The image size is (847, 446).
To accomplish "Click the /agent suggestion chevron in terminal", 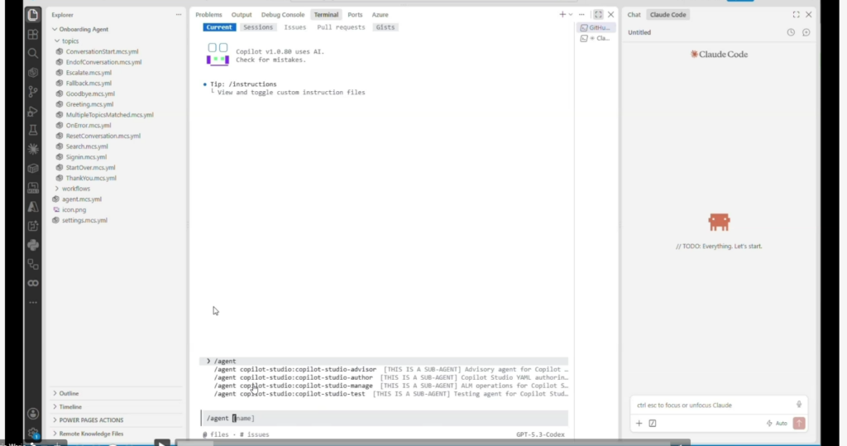I will (208, 361).
